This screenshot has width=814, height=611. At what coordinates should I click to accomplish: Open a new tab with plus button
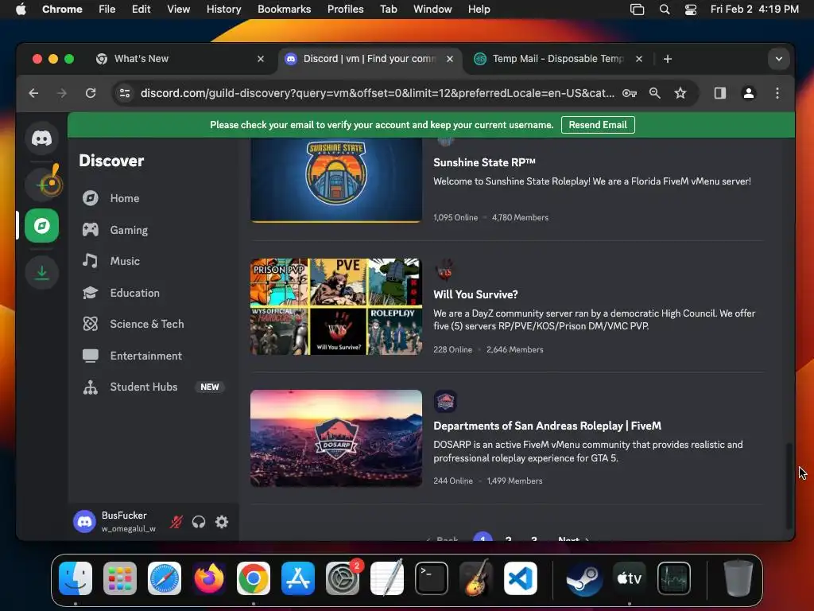click(x=668, y=59)
